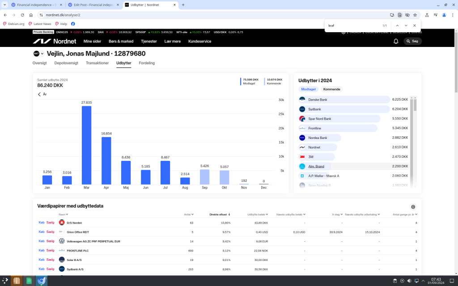The height and width of the screenshot is (286, 458).
Task: Click the March bar in the dividend chart
Action: pos(86,145)
